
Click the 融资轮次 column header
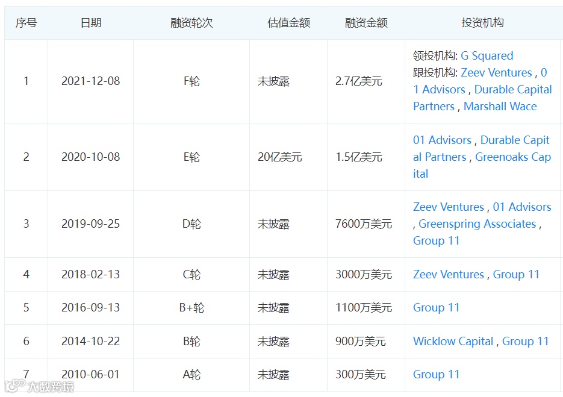[191, 23]
